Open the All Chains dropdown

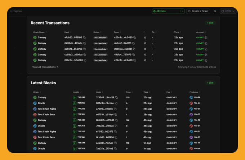[x=168, y=11]
